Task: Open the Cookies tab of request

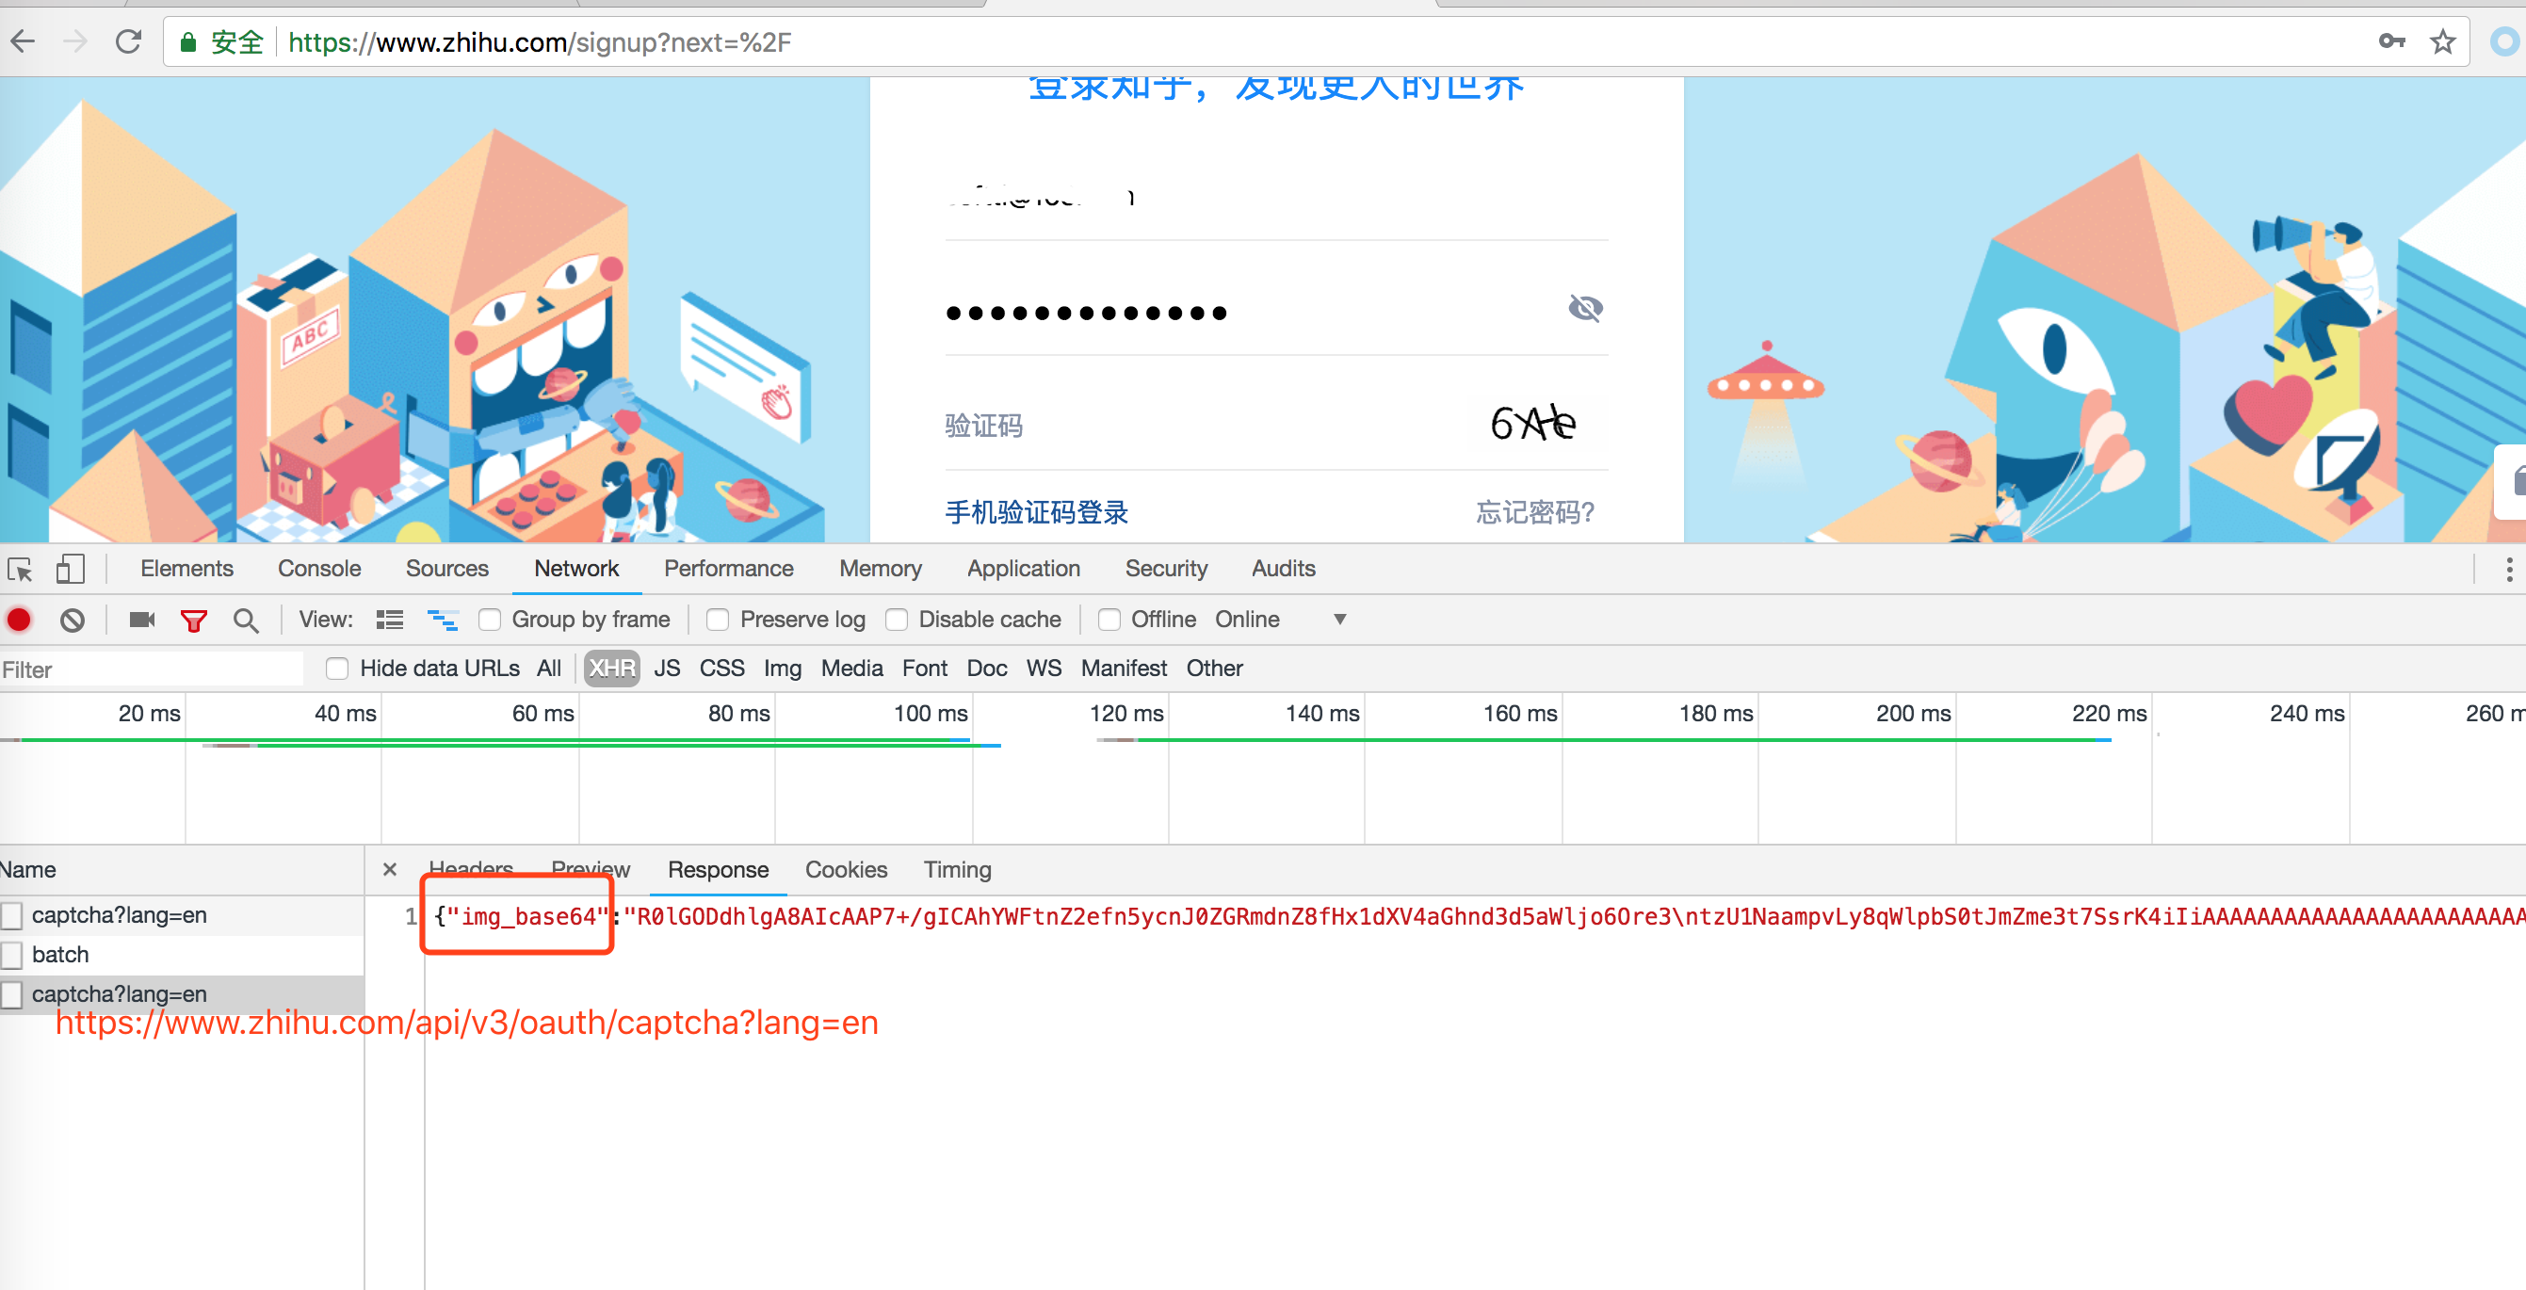Action: point(845,869)
